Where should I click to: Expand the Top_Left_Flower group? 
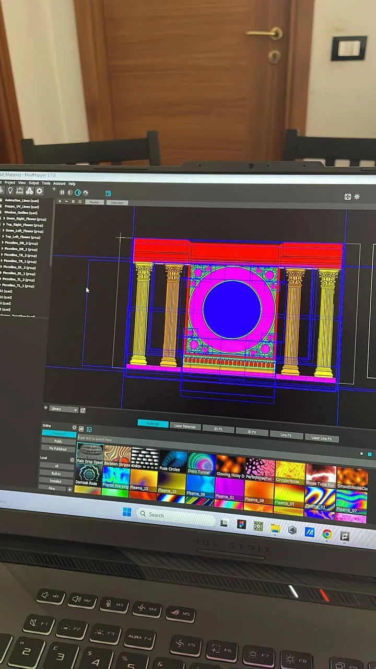pyautogui.click(x=3, y=237)
